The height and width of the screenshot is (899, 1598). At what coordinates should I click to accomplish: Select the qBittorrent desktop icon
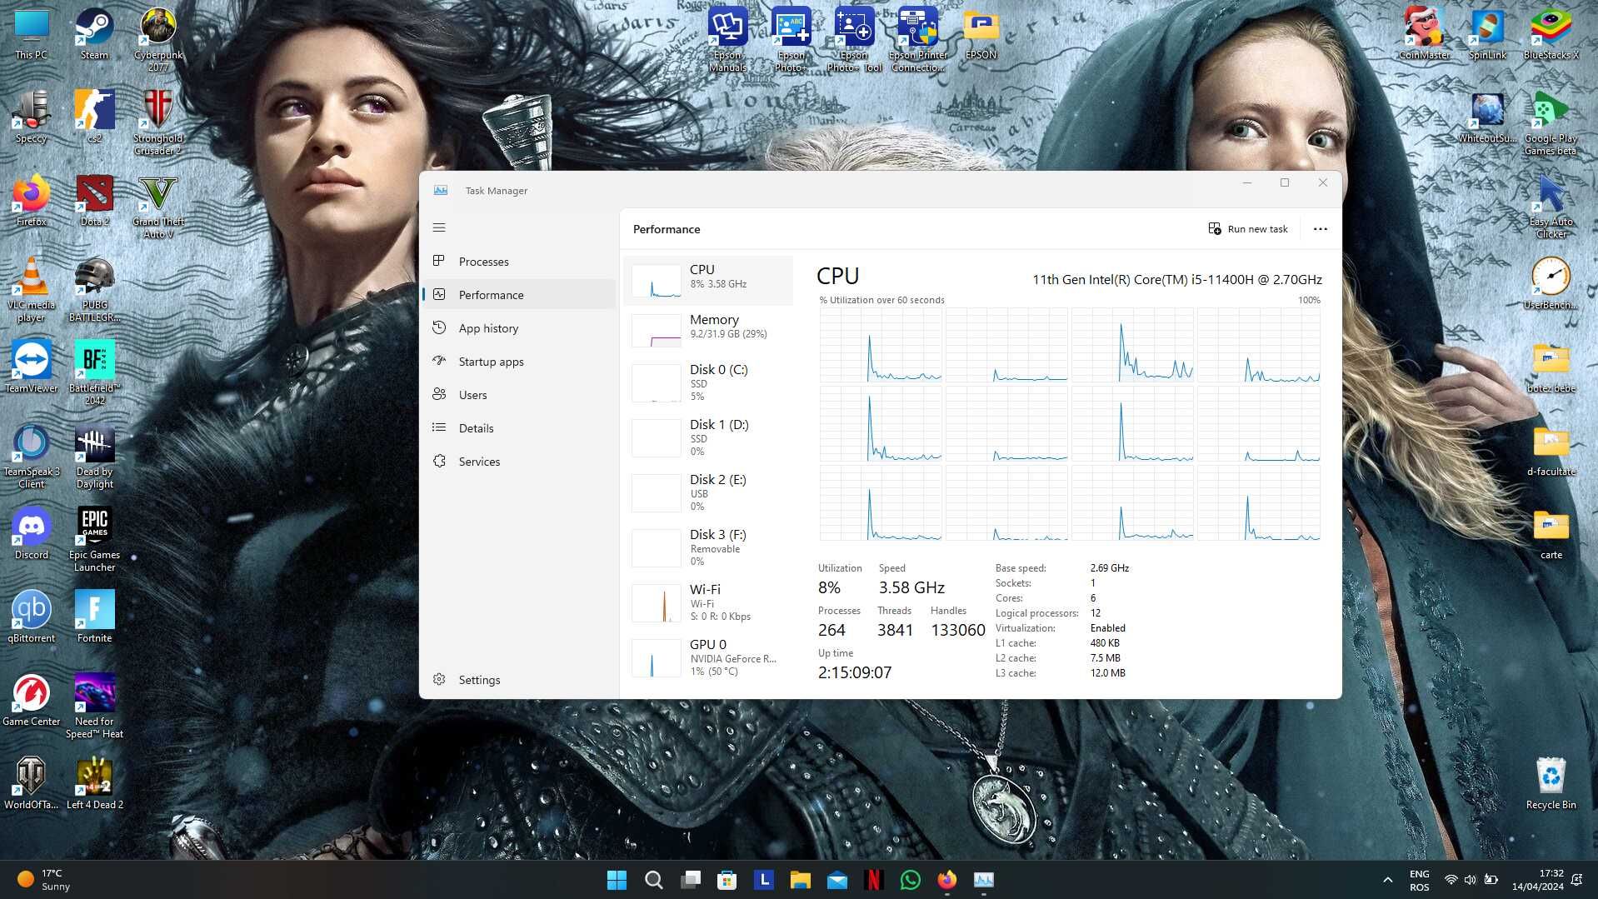(32, 617)
